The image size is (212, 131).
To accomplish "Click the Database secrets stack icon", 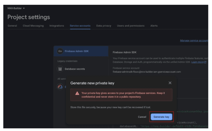I will tap(60, 69).
